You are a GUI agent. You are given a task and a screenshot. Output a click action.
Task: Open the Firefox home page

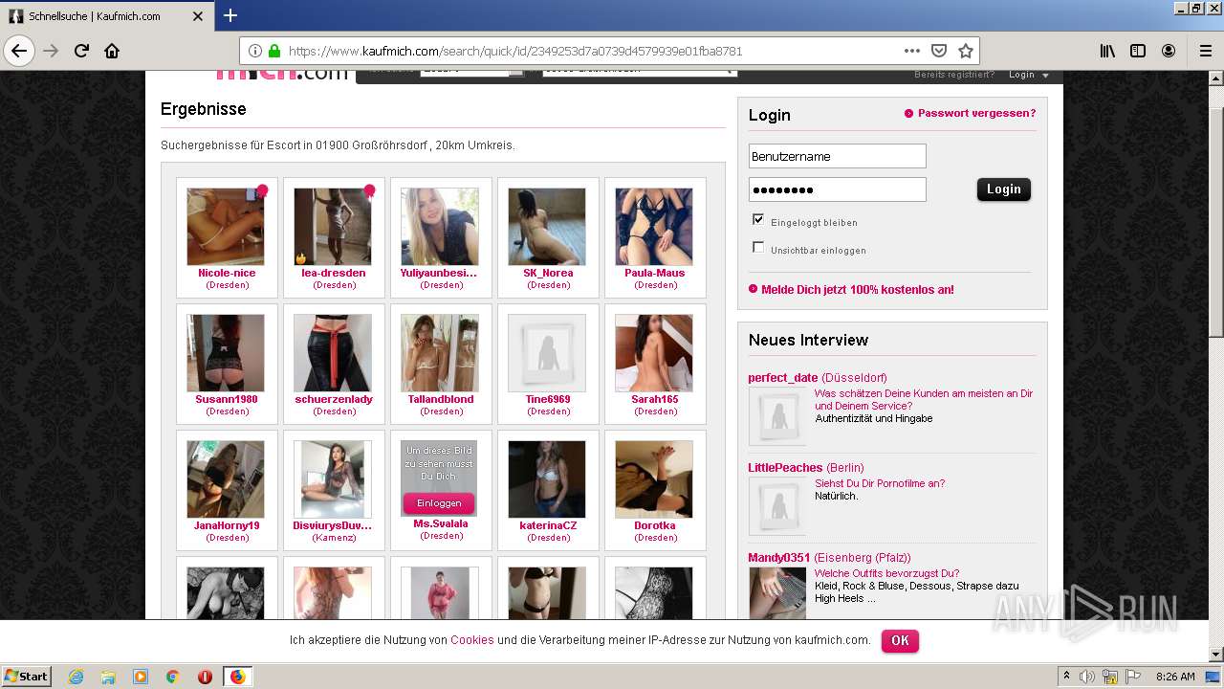click(x=112, y=51)
